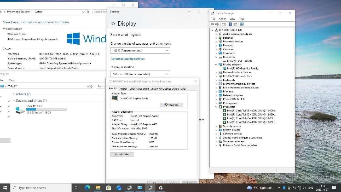Select the Bluetooth icon in Device Manager tree
341x192 pixels.
pos(220,46)
